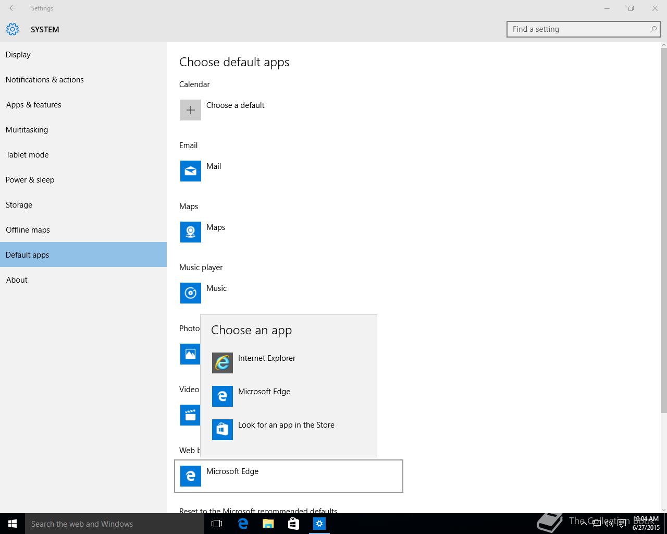Image resolution: width=667 pixels, height=534 pixels.
Task: Click the Email section label
Action: point(188,145)
